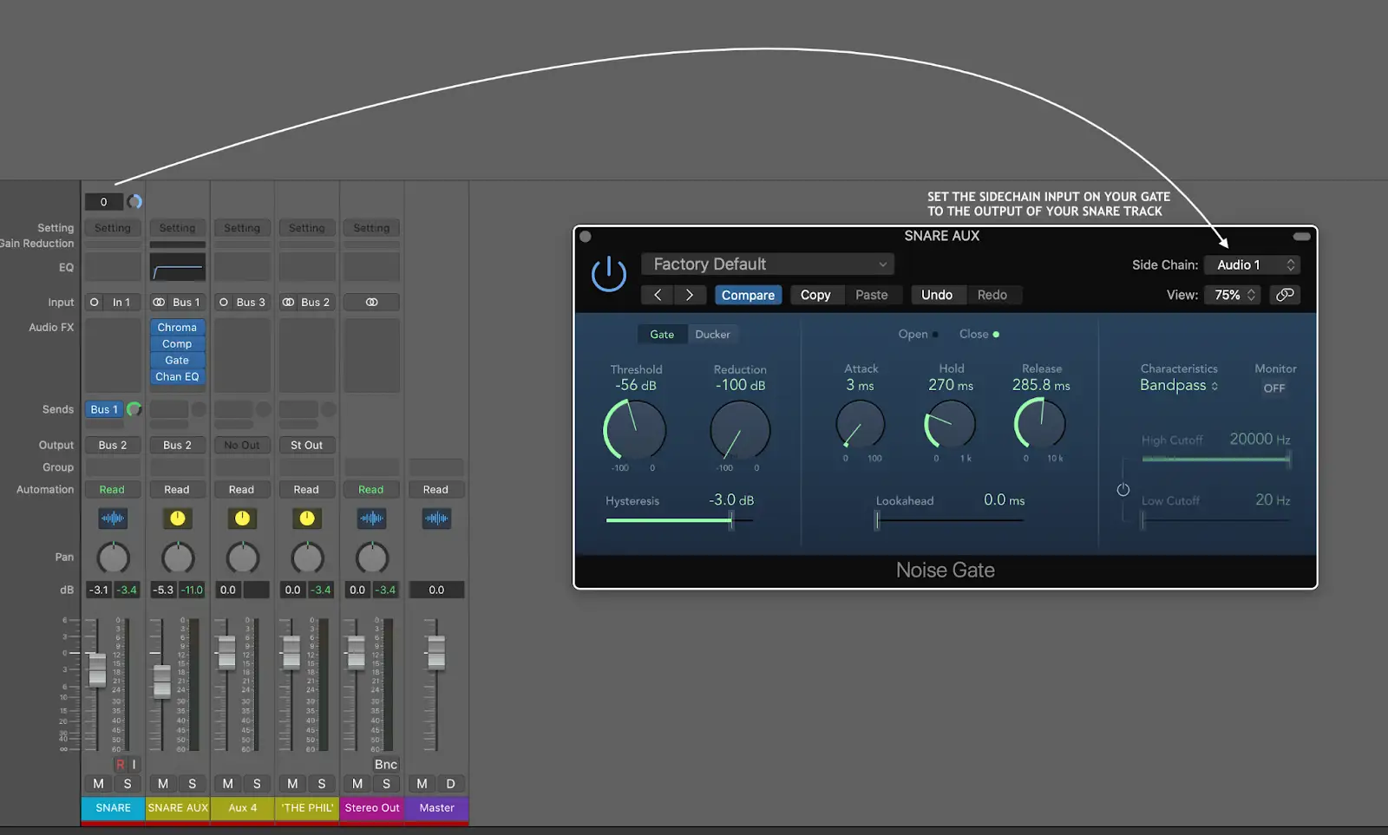Image resolution: width=1388 pixels, height=835 pixels.
Task: Switch to the Ducker mode tab
Action: pyautogui.click(x=712, y=335)
